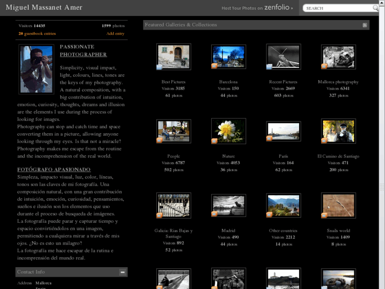Screen dimensions: 385x289
Task: Click the Best Pictures title link
Action: pyautogui.click(x=174, y=82)
